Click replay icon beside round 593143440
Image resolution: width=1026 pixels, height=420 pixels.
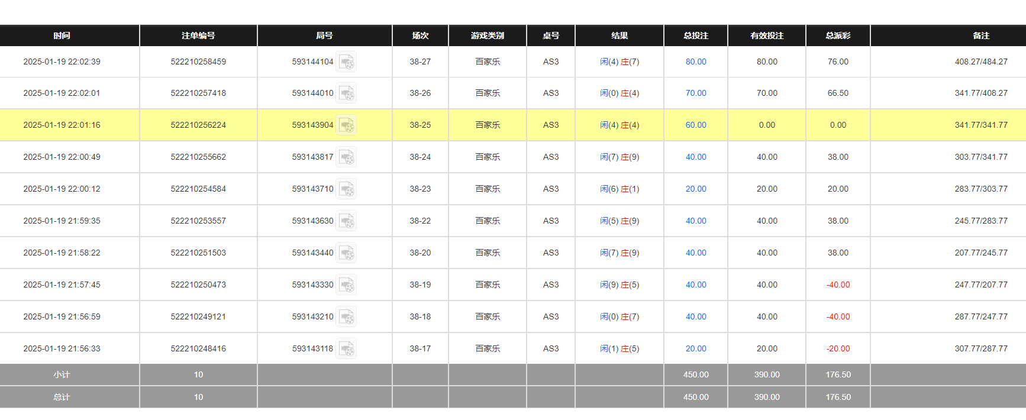point(346,253)
